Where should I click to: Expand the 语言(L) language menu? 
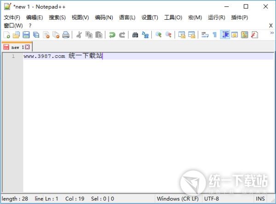tap(127, 17)
